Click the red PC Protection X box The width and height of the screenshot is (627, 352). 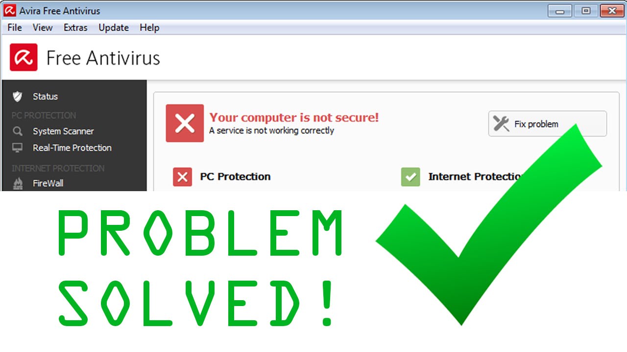coord(182,177)
